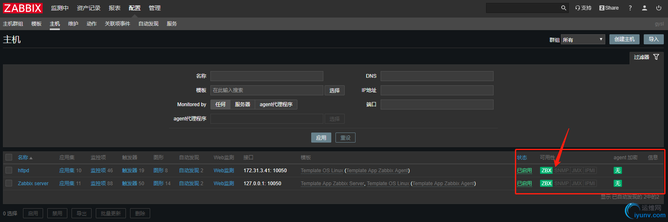668x222 pixels.
Task: Click the IPMI badge in httpd row
Action: click(590, 170)
